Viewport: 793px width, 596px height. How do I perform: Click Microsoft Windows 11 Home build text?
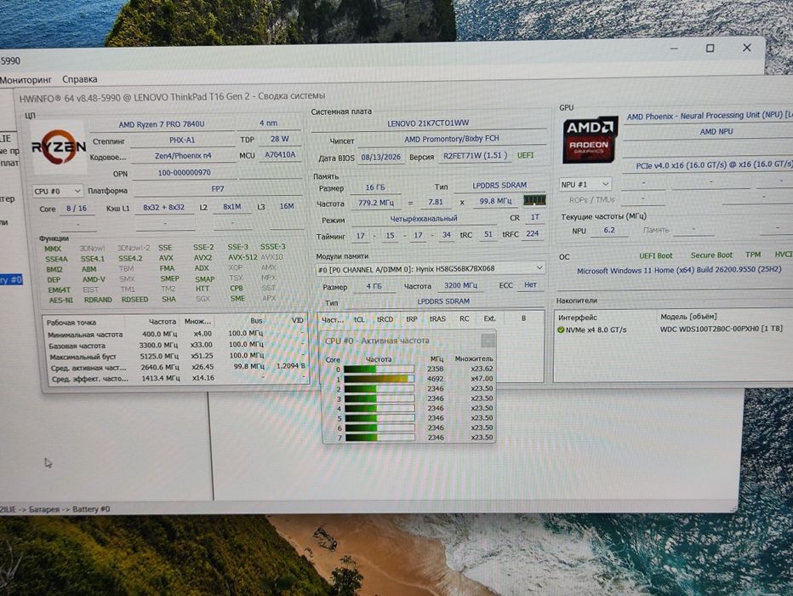(679, 271)
